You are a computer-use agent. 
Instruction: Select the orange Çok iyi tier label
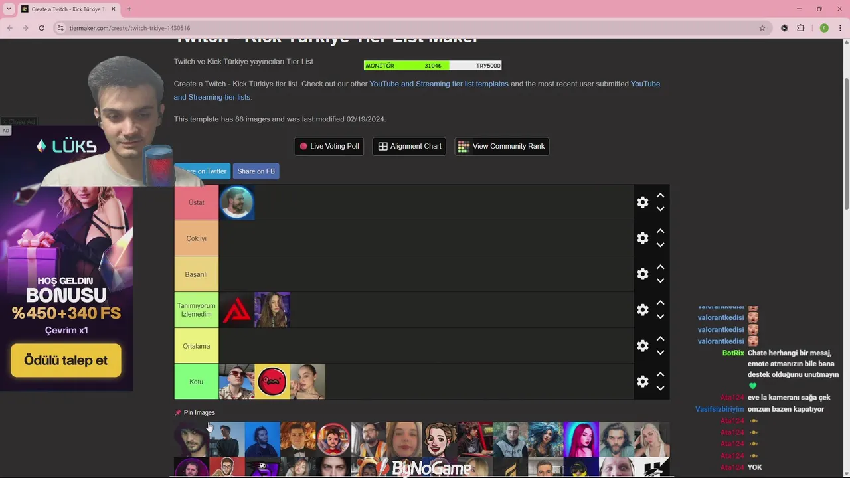pyautogui.click(x=196, y=238)
